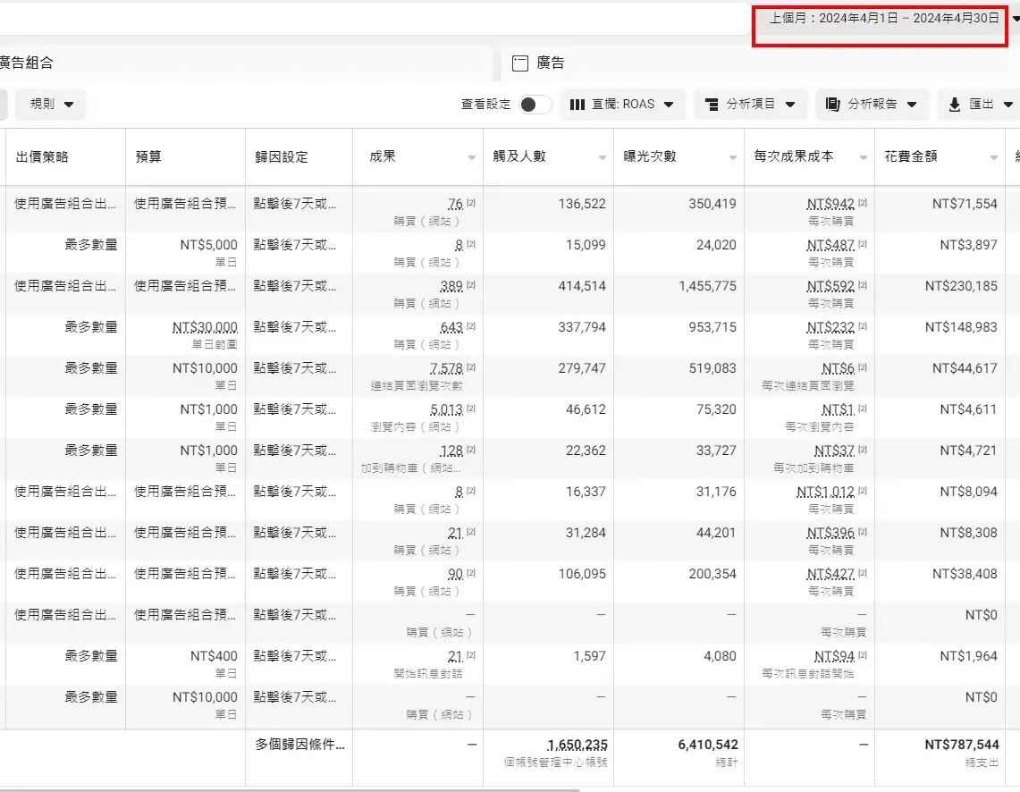This screenshot has width=1020, height=792.
Task: Click the cost per result NT$37 add to cart
Action: tap(834, 451)
